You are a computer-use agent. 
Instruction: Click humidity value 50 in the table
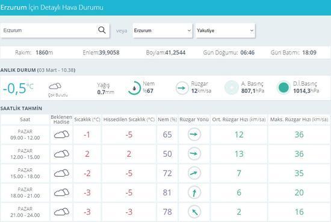point(167,154)
